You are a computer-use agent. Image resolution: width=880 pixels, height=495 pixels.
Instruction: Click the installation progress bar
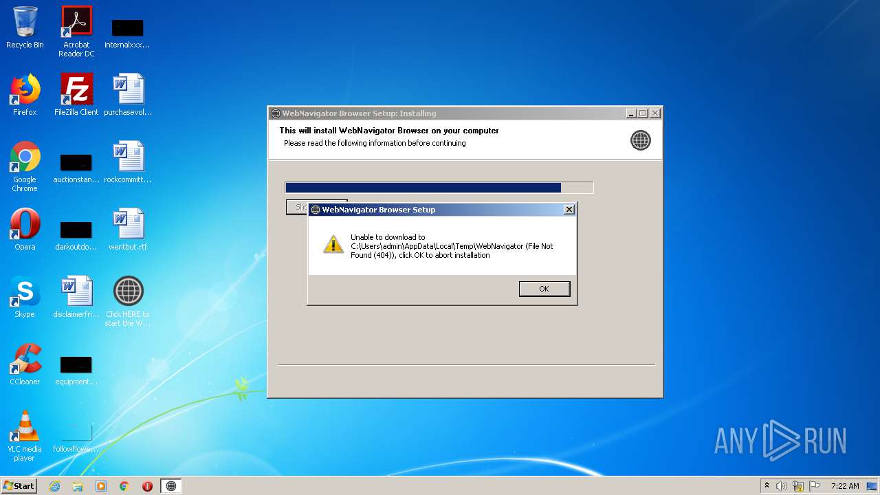pos(439,188)
